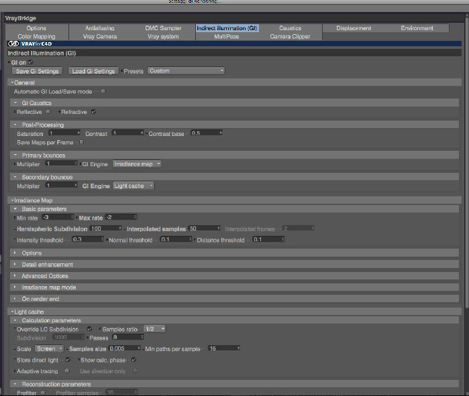
Task: Enable Adaptive tracing checkbox
Action: point(67,371)
